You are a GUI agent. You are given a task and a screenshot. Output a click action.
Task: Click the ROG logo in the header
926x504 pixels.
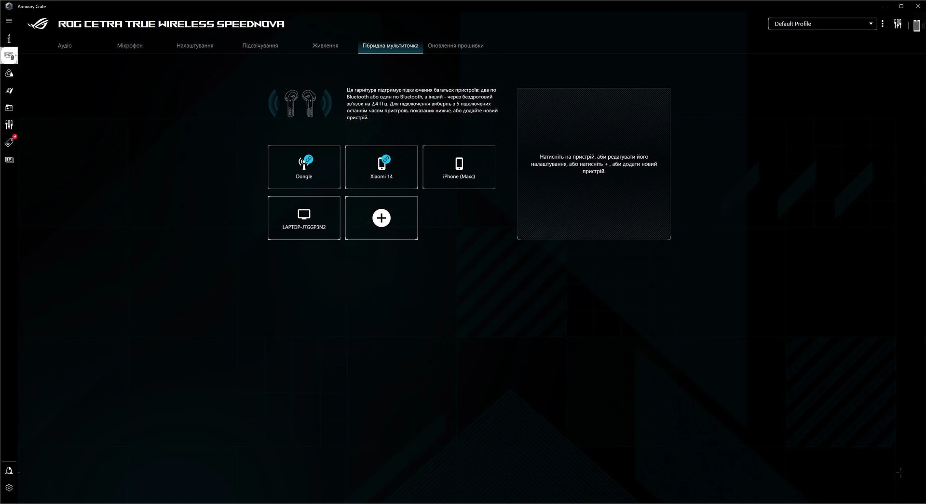[x=38, y=24]
